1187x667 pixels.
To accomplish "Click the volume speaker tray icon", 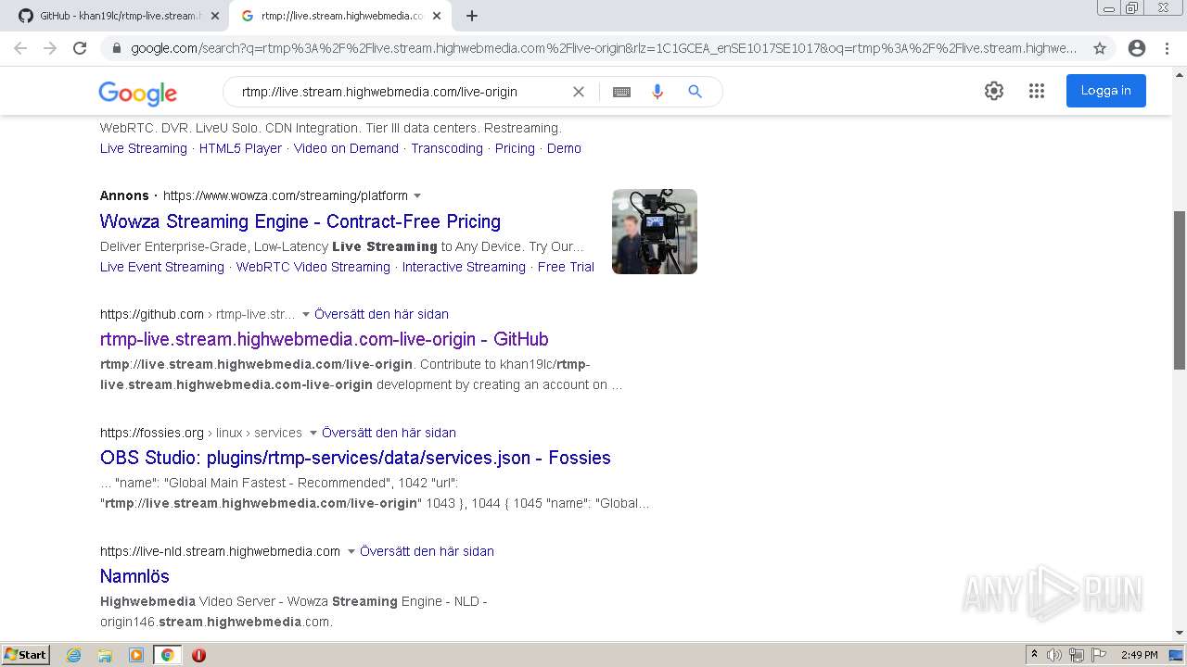I will coord(1054,655).
